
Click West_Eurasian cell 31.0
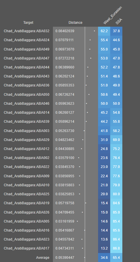point(104,140)
